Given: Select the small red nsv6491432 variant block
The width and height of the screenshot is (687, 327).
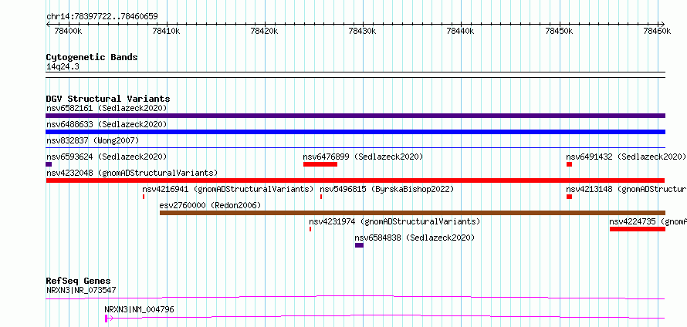Looking at the screenshot, I should pos(569,164).
